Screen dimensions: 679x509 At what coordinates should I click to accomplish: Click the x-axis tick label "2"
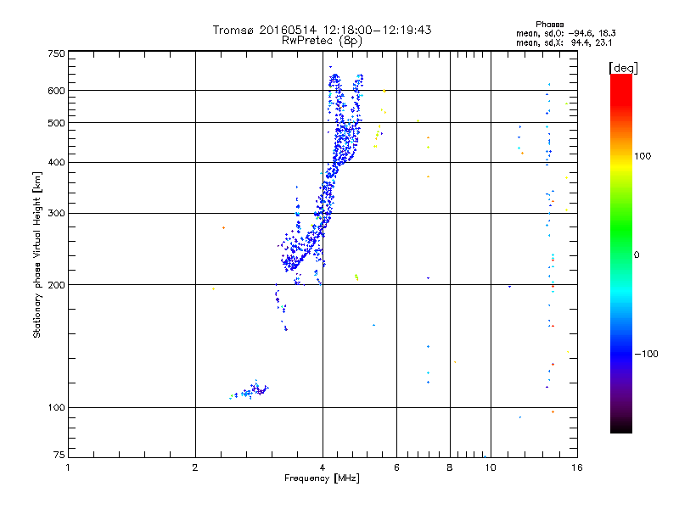(x=195, y=467)
